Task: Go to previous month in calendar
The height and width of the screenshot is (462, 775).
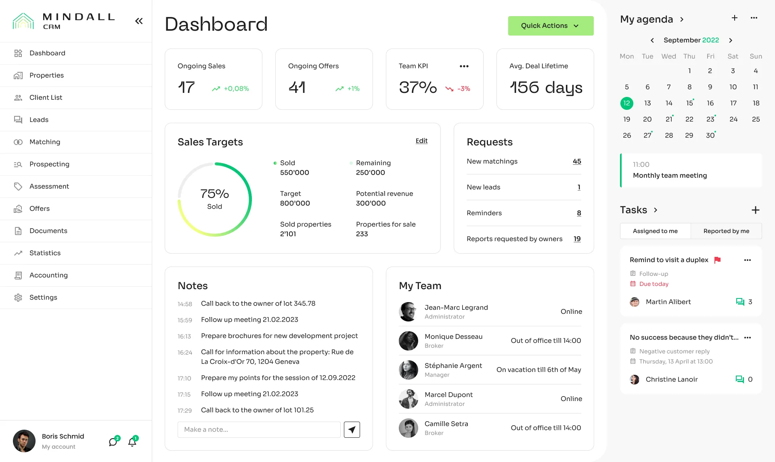Action: (x=652, y=40)
